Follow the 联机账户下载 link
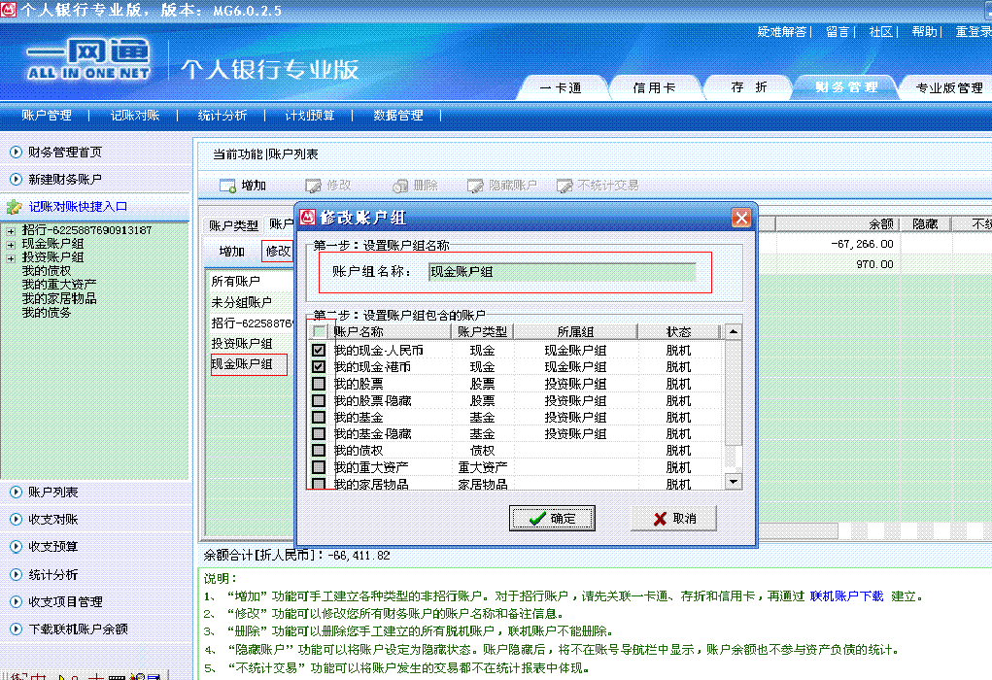 [846, 595]
